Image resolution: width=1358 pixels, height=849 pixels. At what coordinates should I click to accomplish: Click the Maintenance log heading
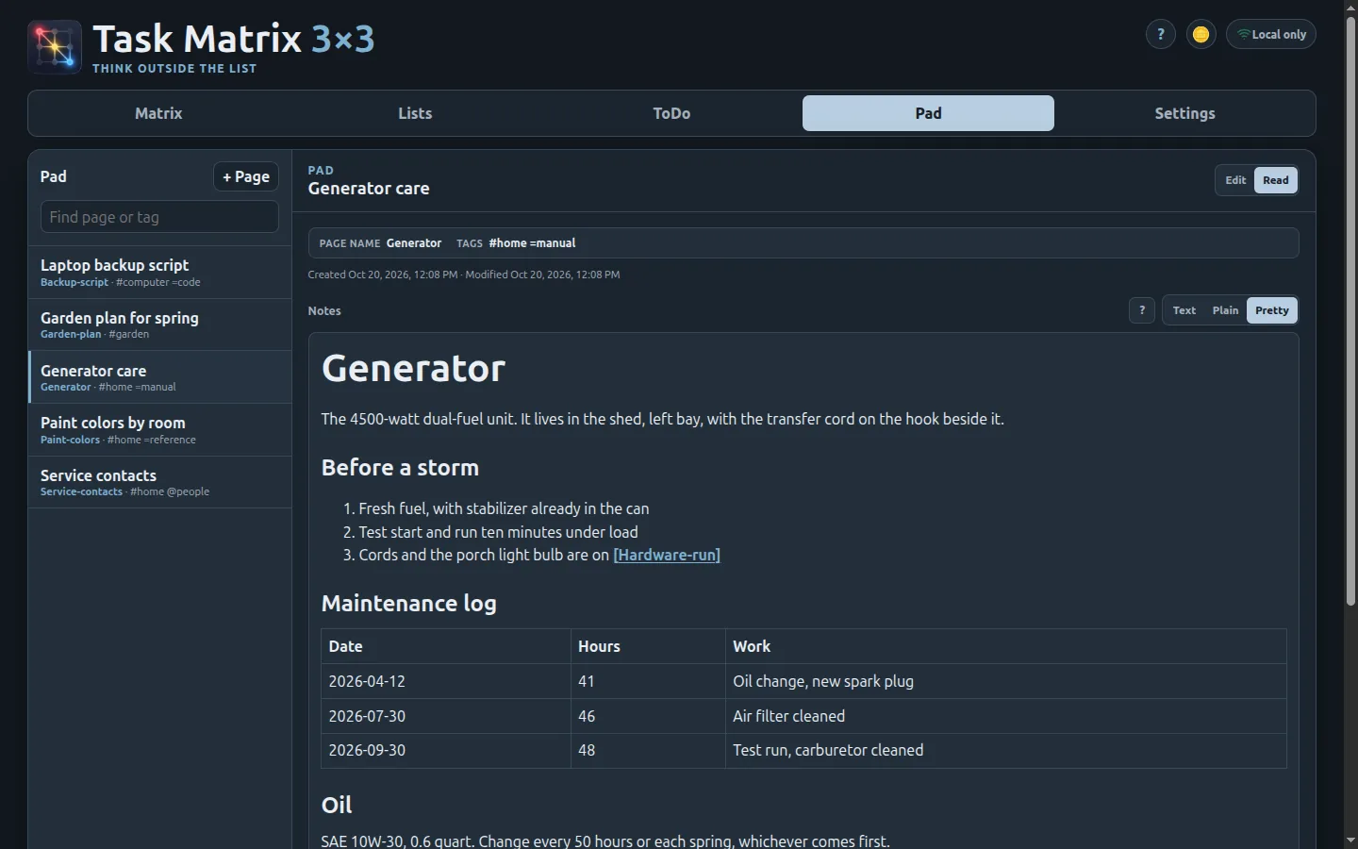click(x=408, y=604)
